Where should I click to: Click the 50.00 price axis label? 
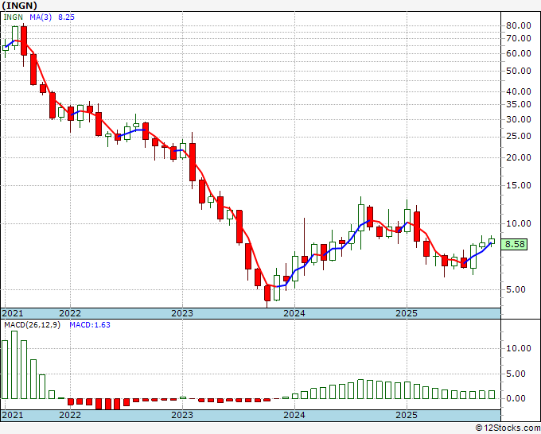519,71
